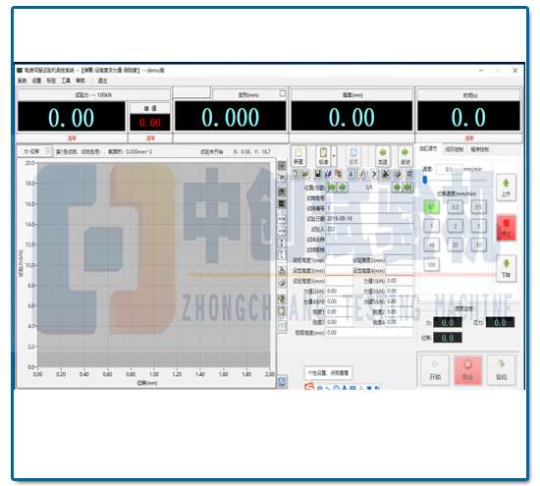This screenshot has width=540, height=486.
Task: Click the red clear text under force display
Action: (72, 138)
